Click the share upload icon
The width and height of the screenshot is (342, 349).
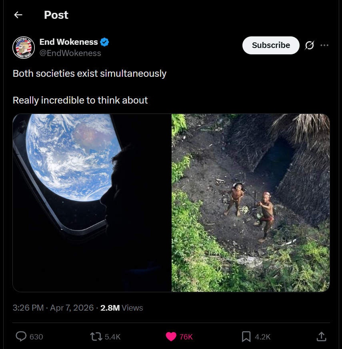(321, 337)
